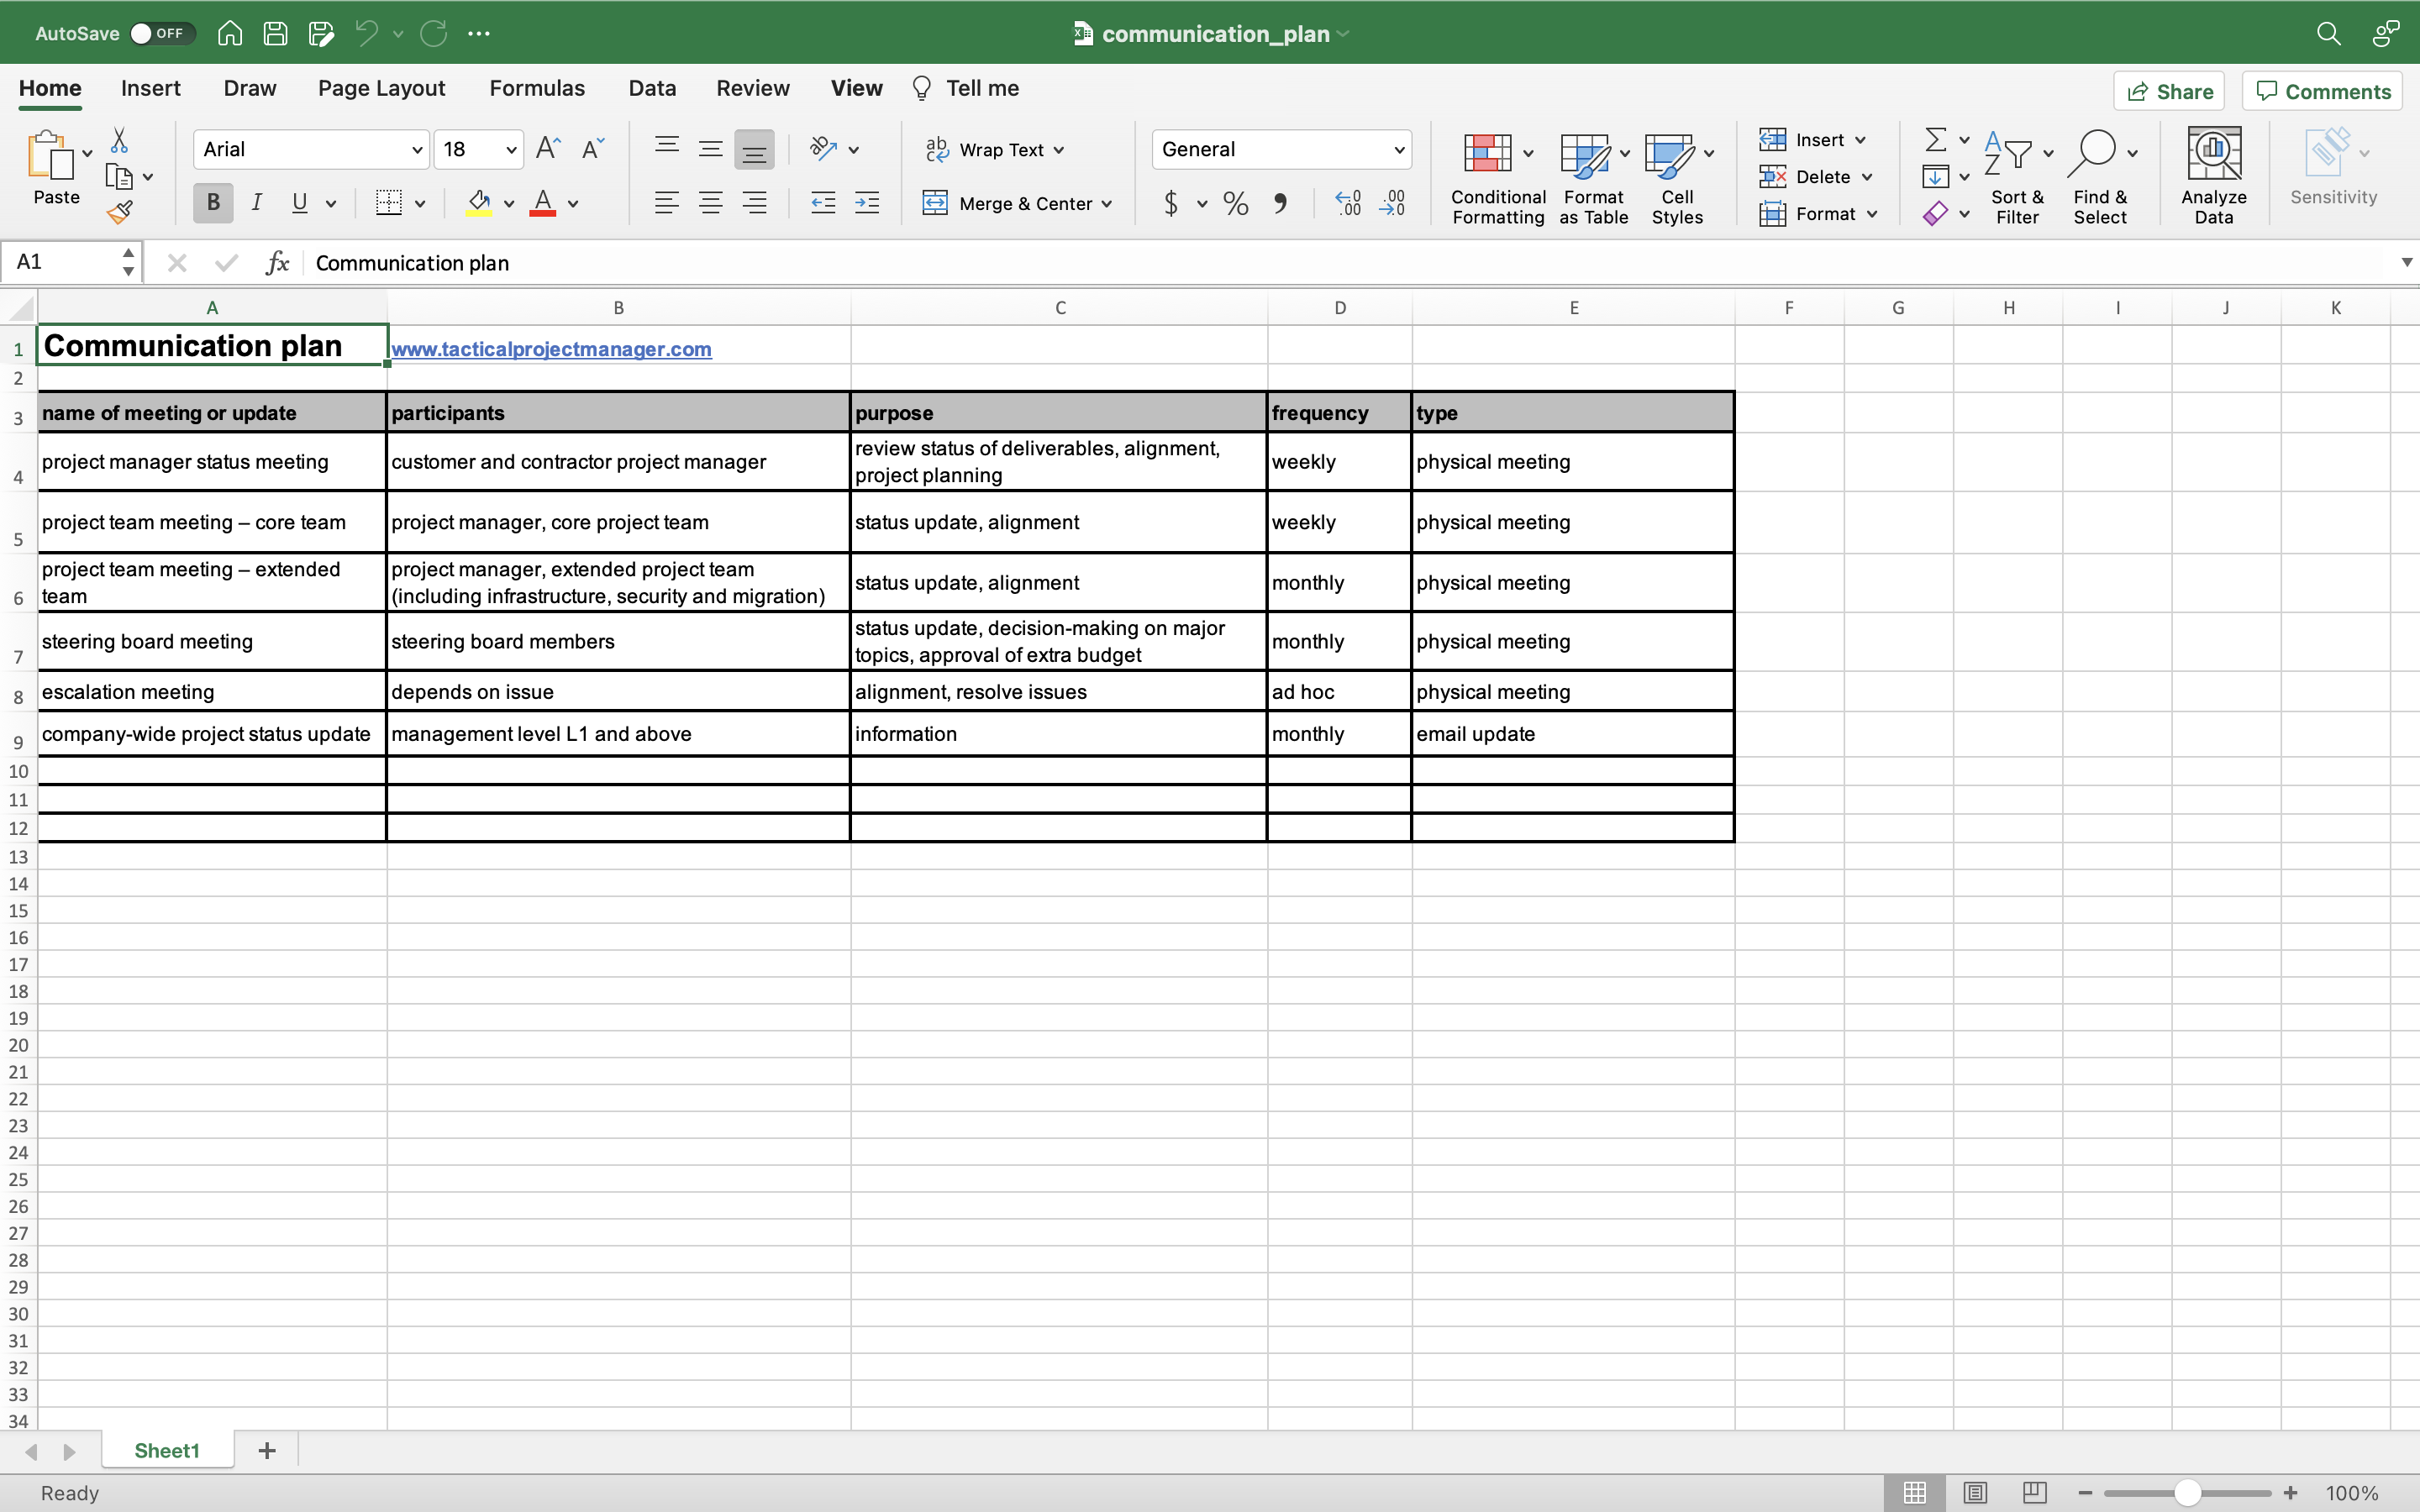Open Cell Styles menu

(x=1678, y=178)
